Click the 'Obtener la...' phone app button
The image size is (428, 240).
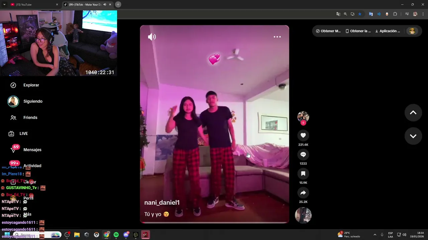358,31
